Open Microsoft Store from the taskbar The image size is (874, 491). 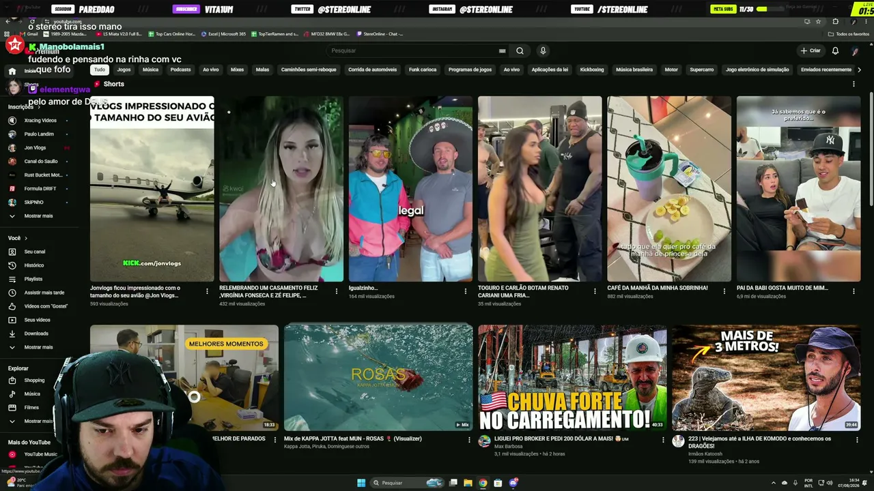tap(498, 483)
